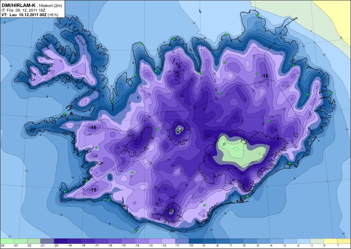Image resolution: width=351 pixels, height=249 pixels.
Task: Click the -10 tick label in color scale
Action: [191, 245]
